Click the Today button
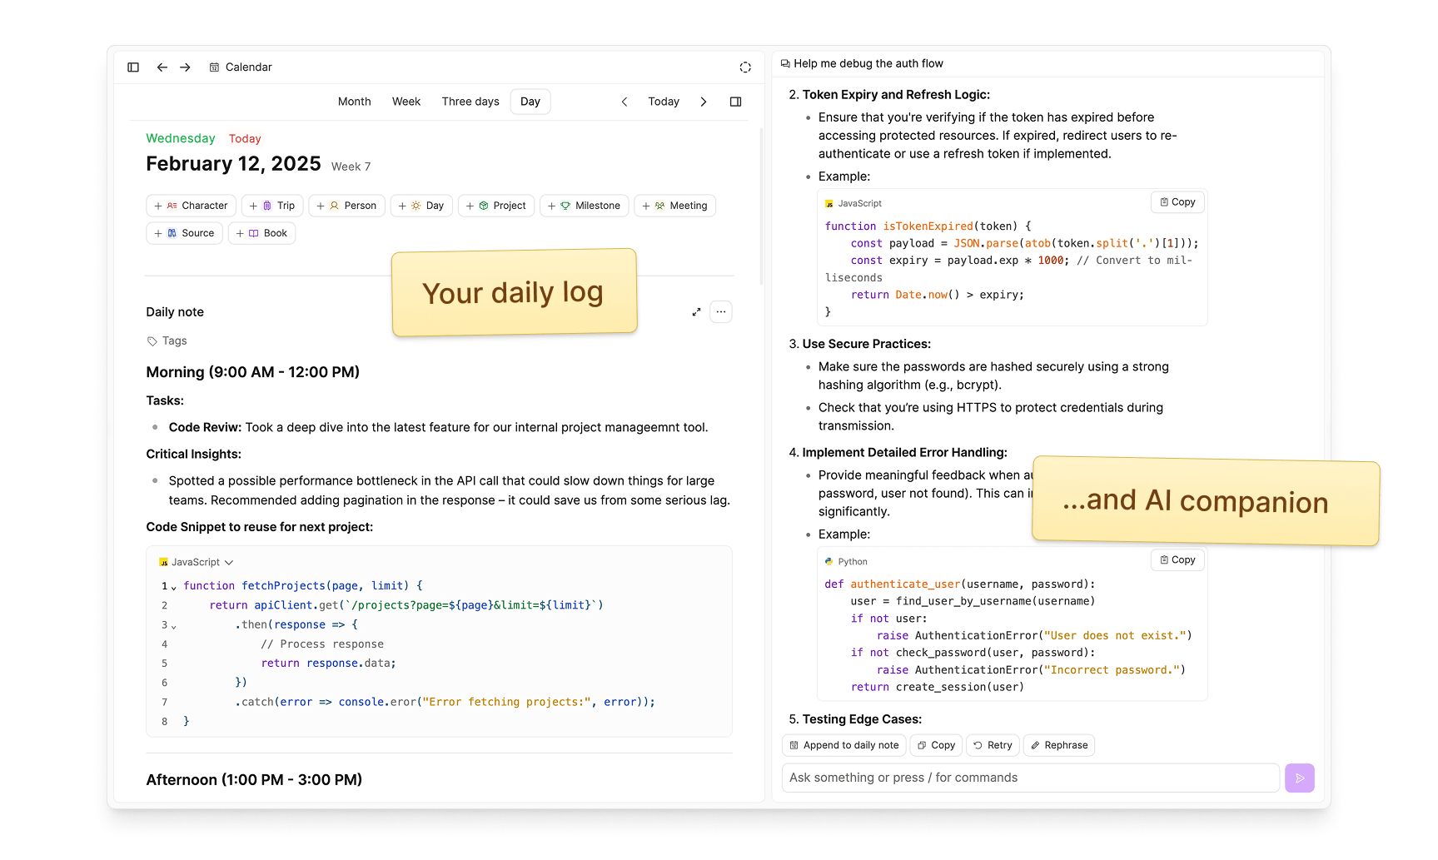Viewport: 1438px width, 860px height. (x=664, y=102)
